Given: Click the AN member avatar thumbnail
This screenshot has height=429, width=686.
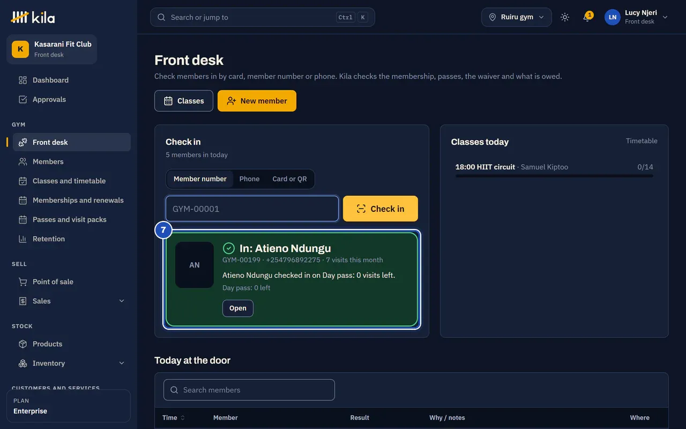Looking at the screenshot, I should 195,265.
